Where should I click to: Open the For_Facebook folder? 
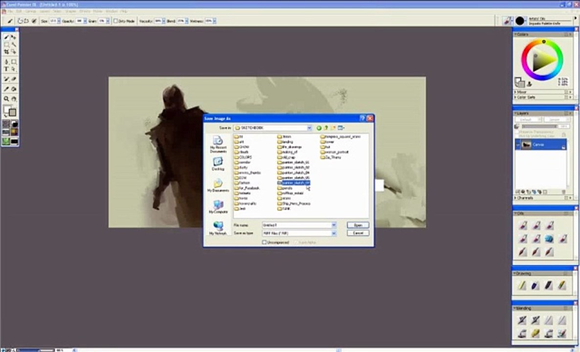(x=247, y=188)
